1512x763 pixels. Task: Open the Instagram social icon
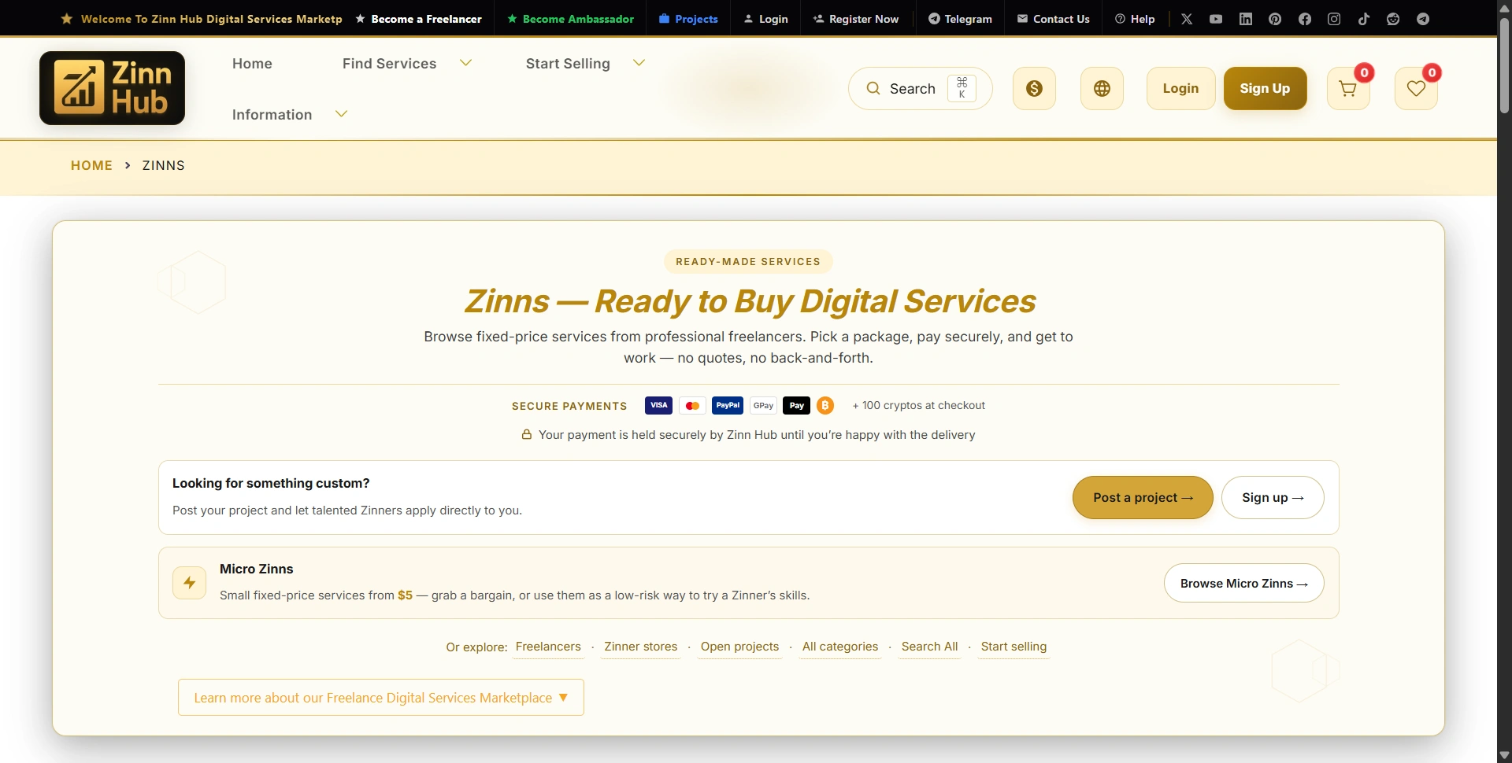pos(1334,19)
